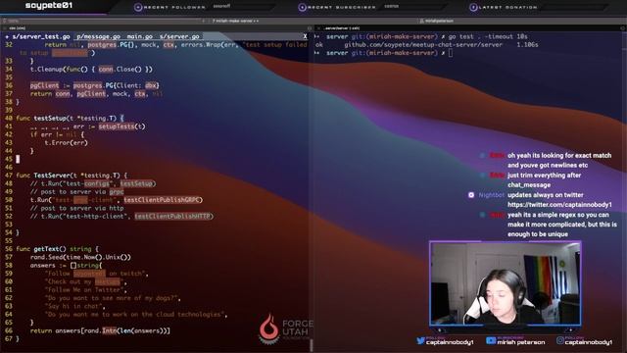The width and height of the screenshot is (627, 353).
Task: Click the Latest Donation circle icon
Action: click(473, 7)
